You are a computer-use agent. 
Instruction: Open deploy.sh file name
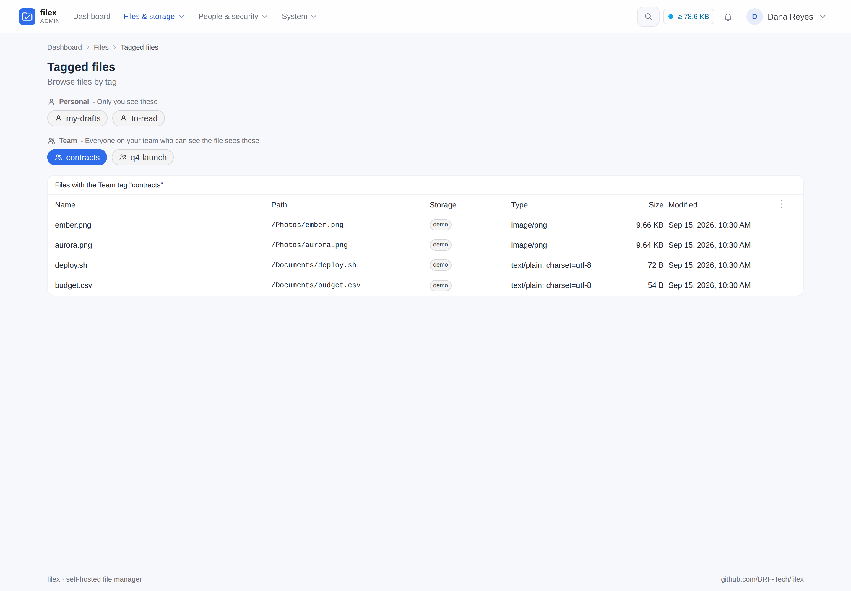pyautogui.click(x=71, y=265)
